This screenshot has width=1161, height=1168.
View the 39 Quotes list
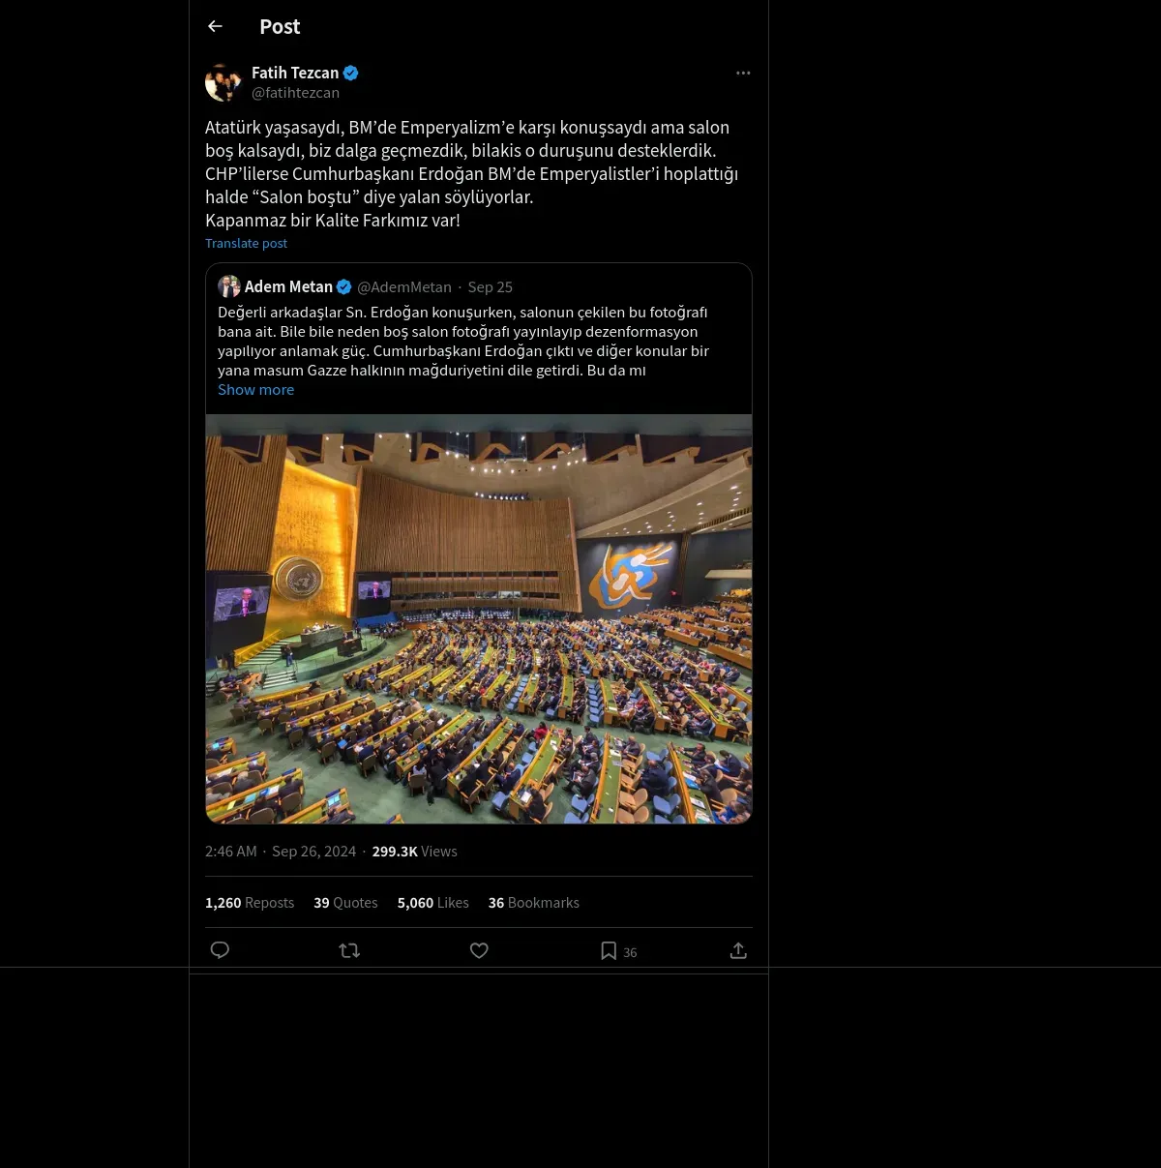pos(345,903)
